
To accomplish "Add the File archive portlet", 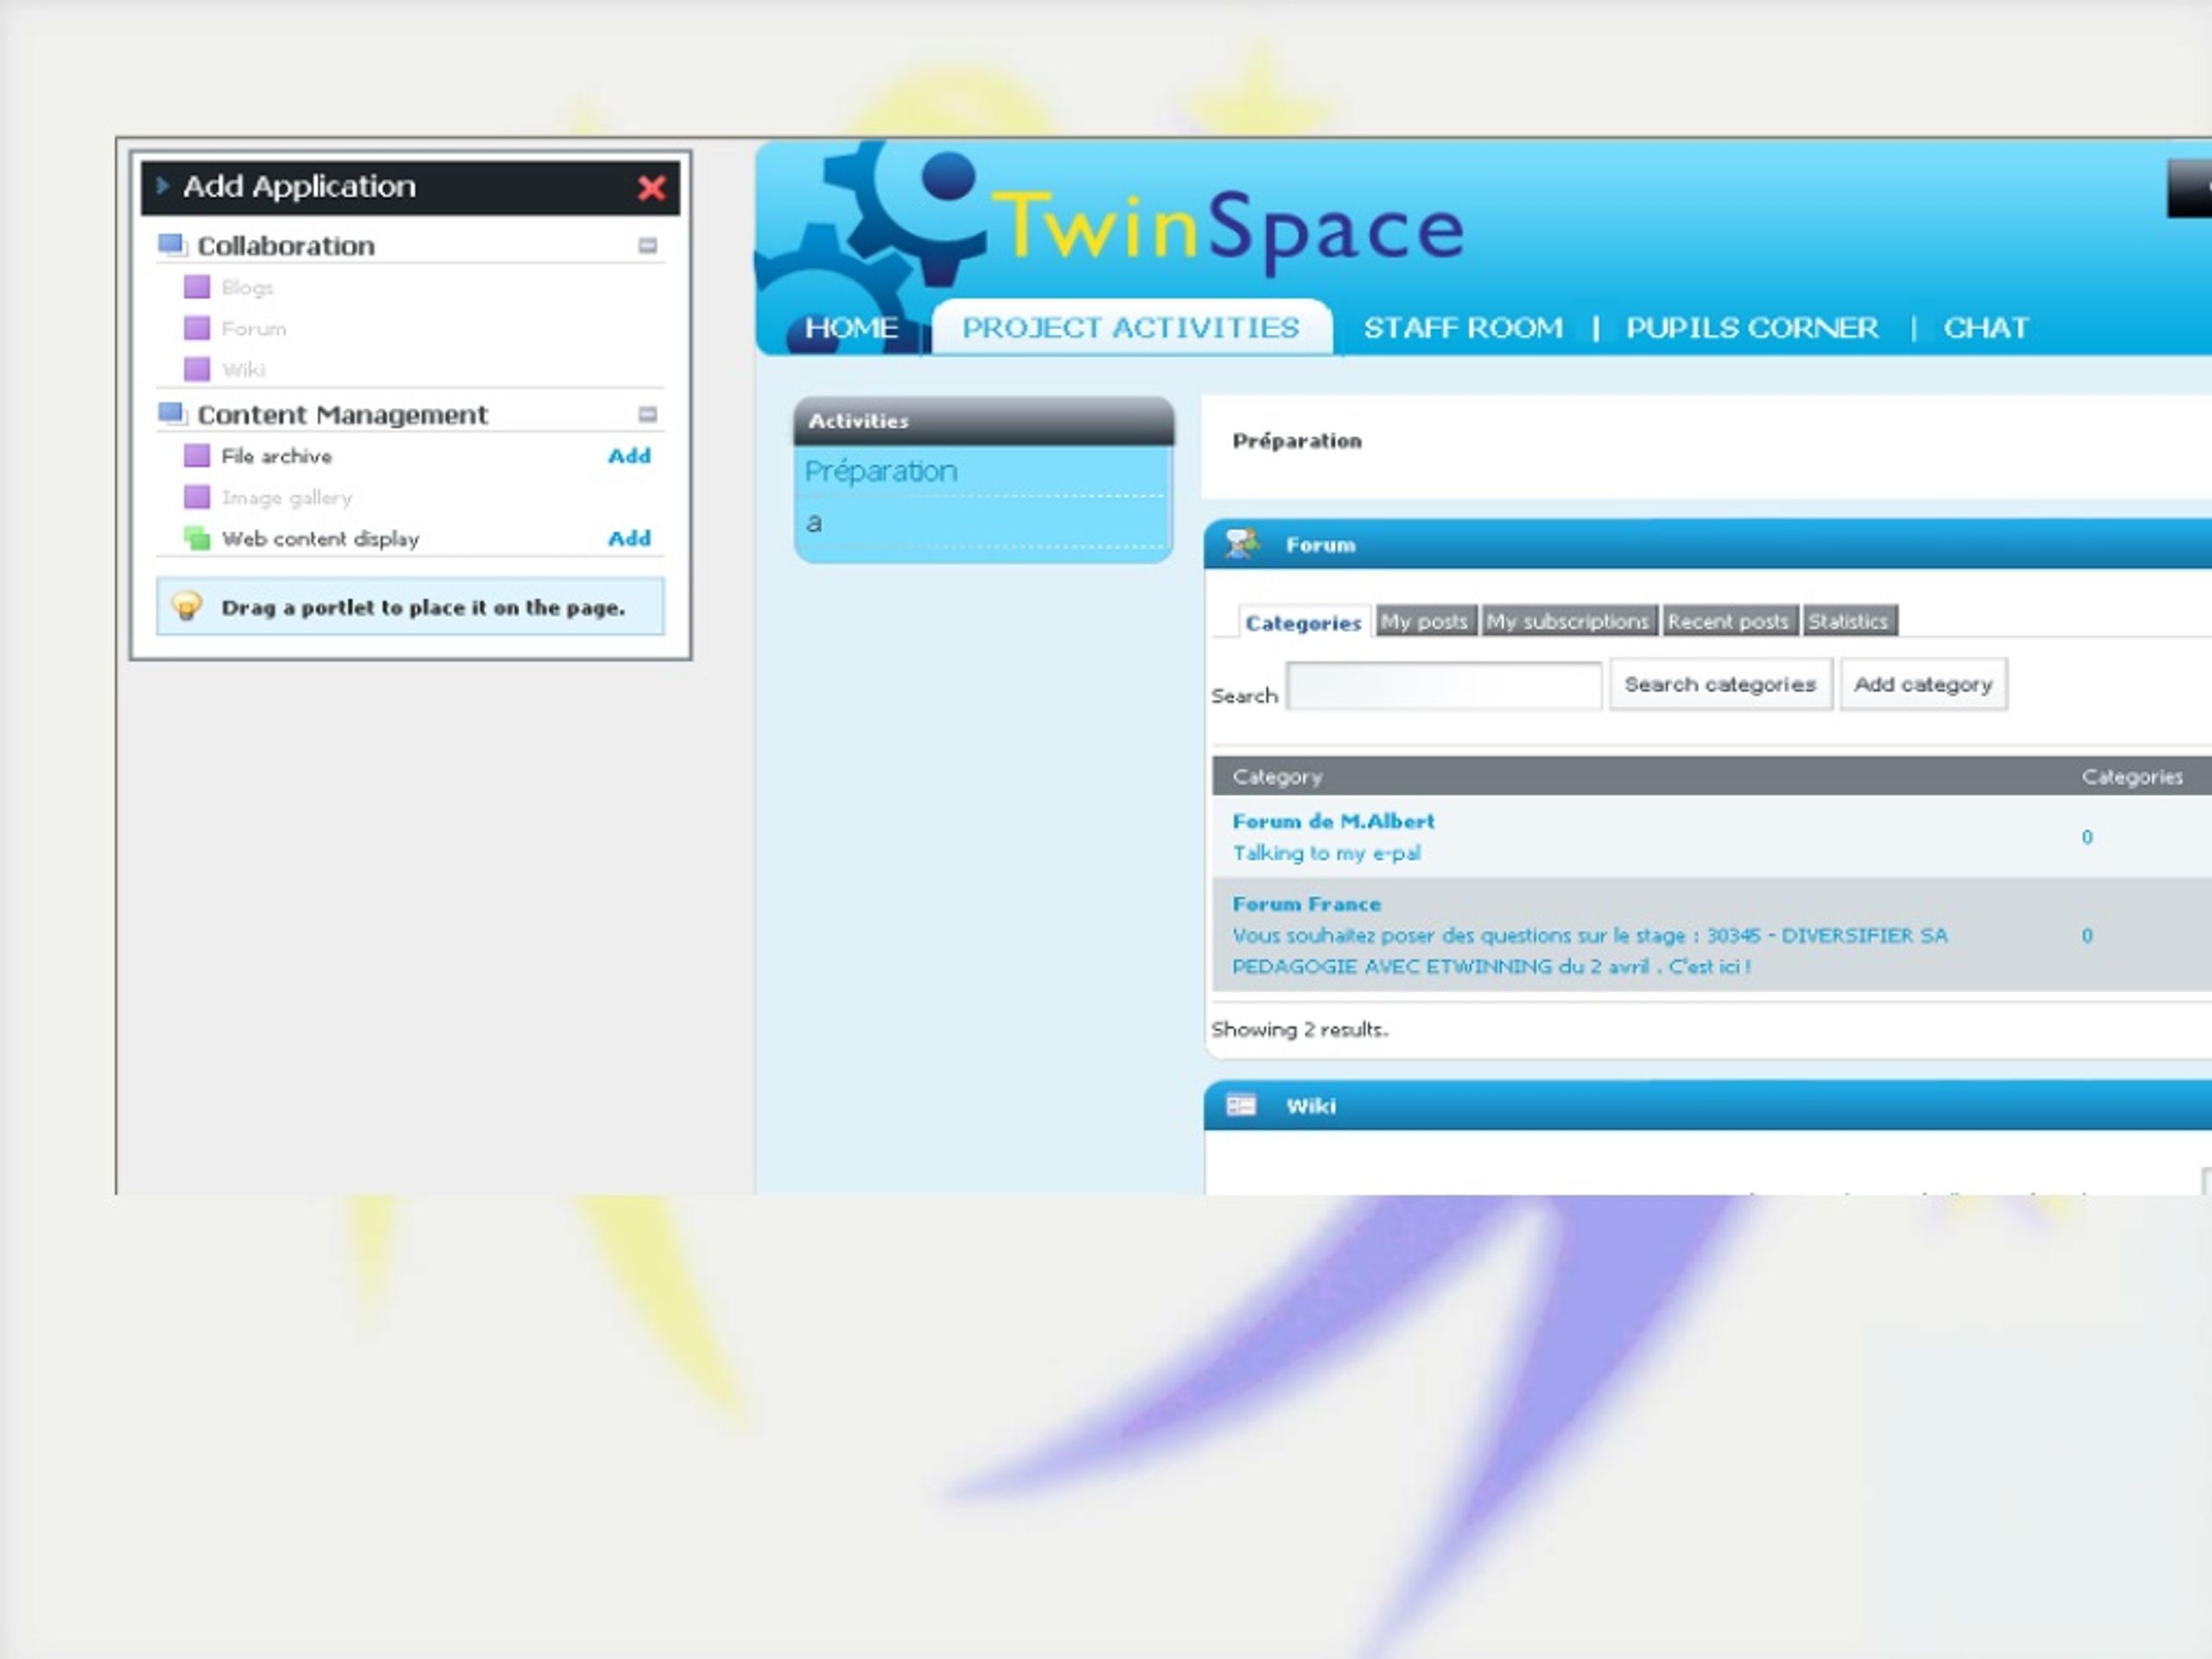I will tap(629, 456).
